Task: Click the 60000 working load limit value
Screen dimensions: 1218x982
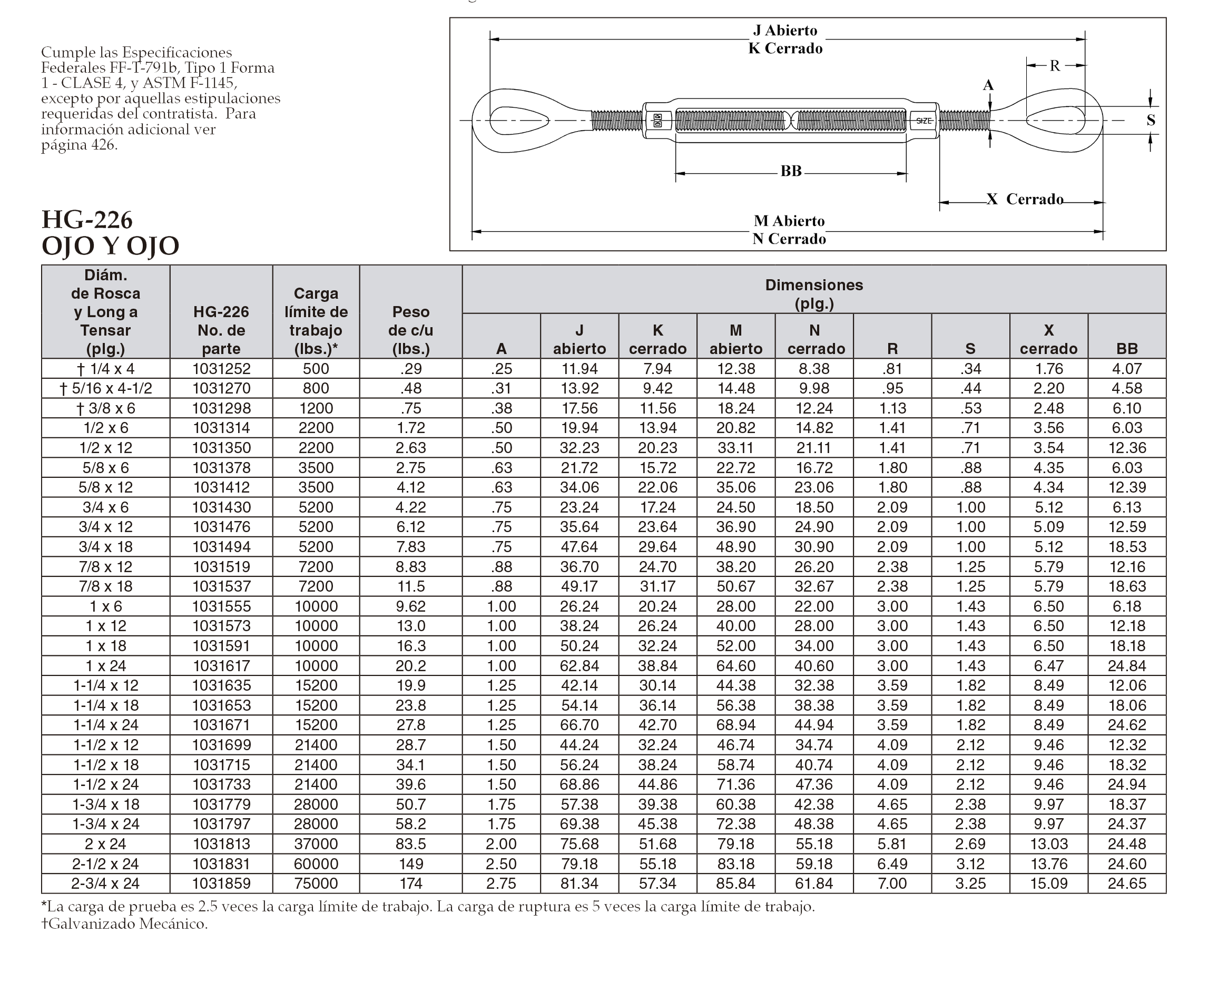Action: point(316,864)
